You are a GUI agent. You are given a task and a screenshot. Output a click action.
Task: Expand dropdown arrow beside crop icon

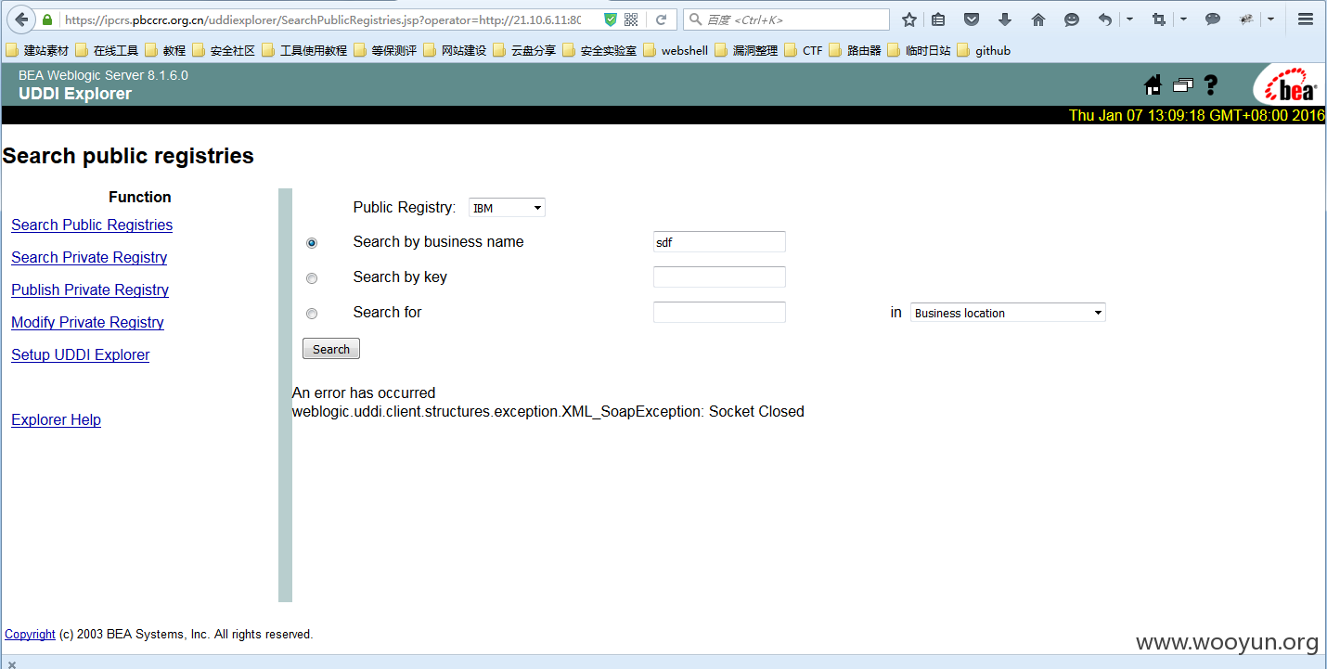[1183, 19]
